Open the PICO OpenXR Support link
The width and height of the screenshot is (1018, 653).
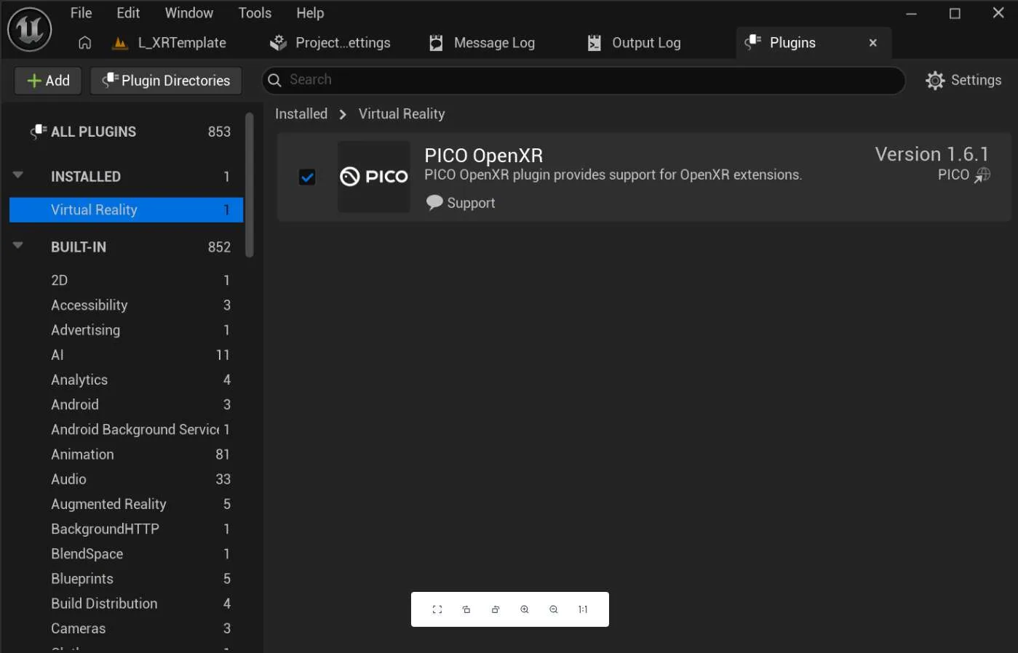tap(461, 203)
